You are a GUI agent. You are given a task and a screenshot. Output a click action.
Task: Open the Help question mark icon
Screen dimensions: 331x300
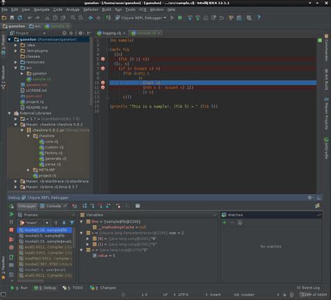tap(258, 17)
